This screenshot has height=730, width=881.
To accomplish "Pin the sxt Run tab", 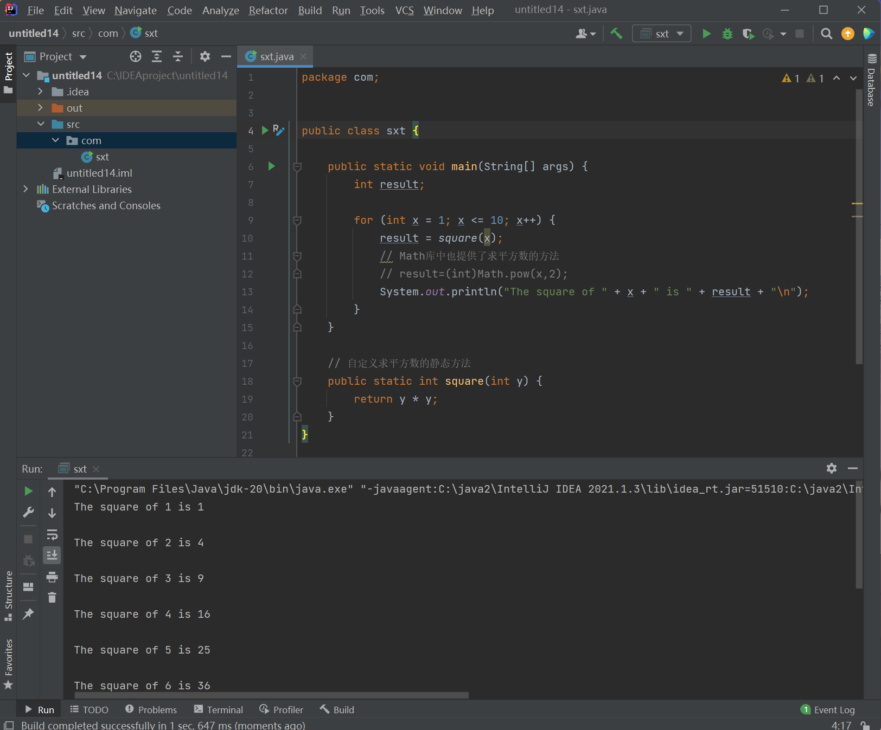I will tap(28, 613).
